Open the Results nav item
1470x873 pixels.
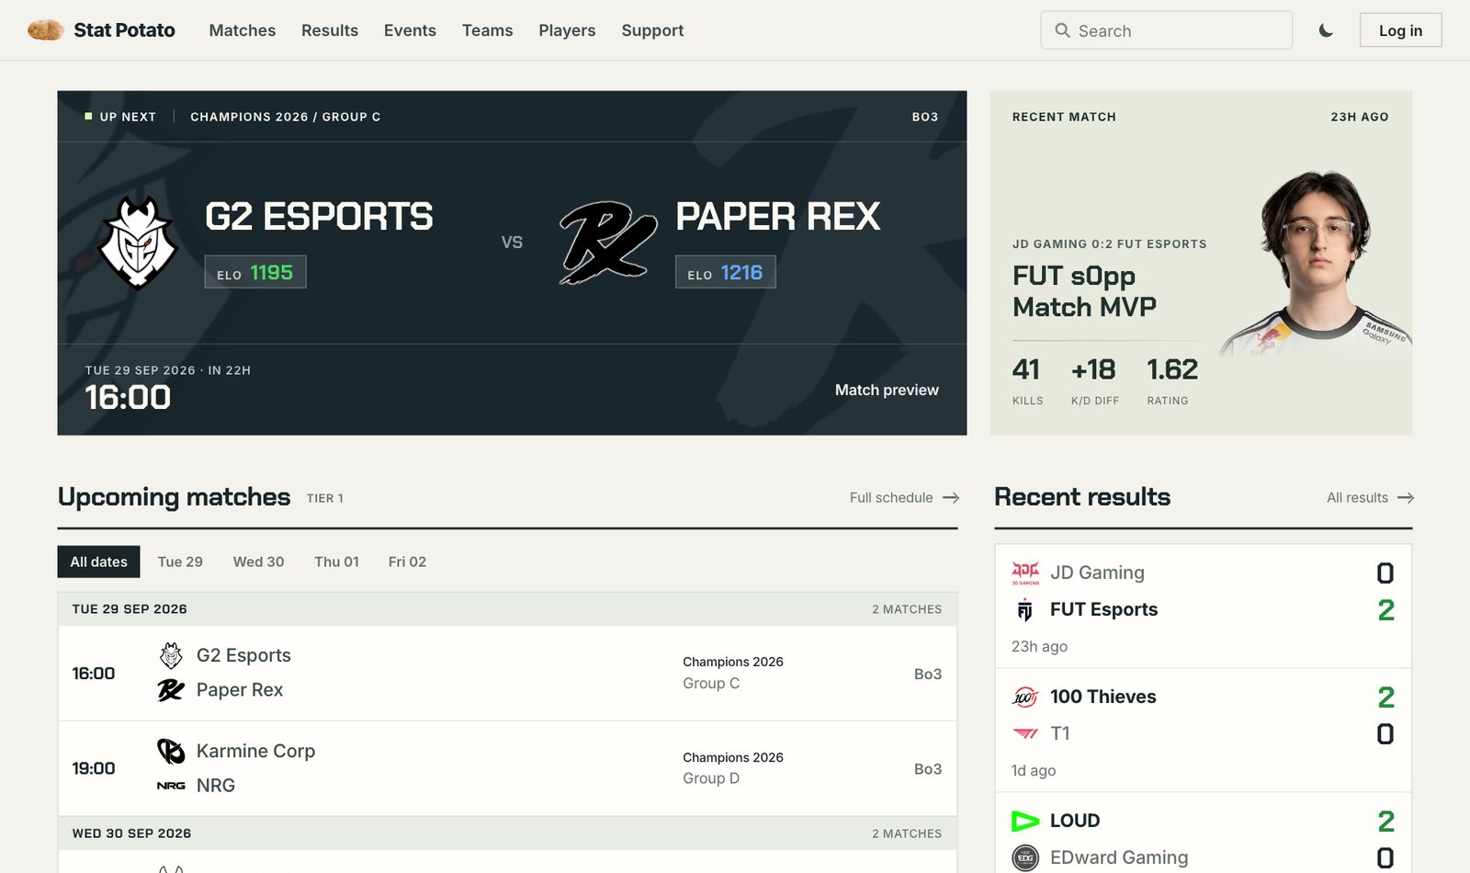(330, 30)
